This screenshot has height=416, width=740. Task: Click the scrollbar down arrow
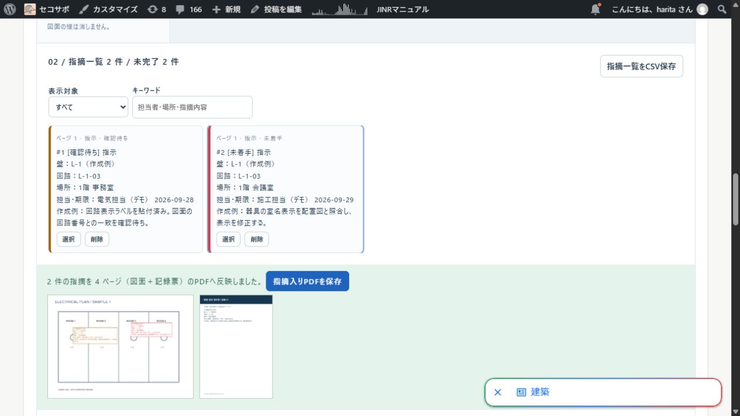735,411
